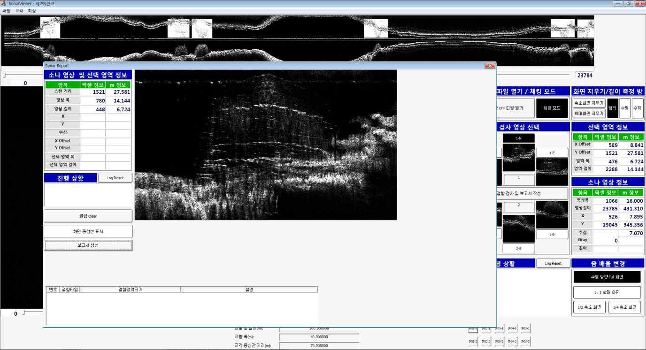Click Log Reset in main window
The image size is (646, 350).
point(553,263)
